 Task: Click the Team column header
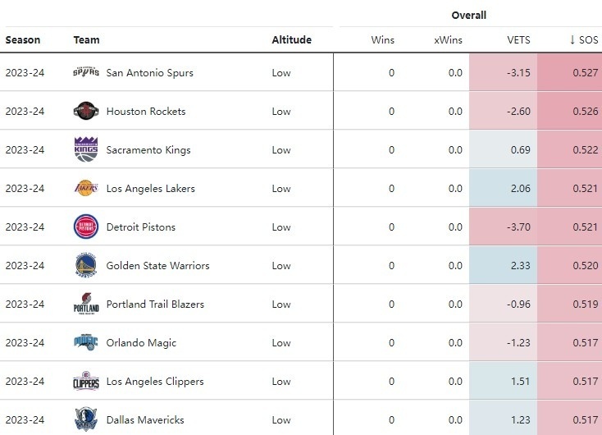(x=86, y=40)
